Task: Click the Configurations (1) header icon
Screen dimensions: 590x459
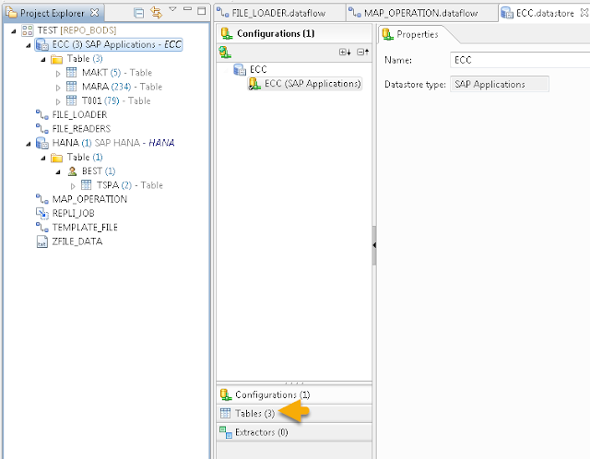Action: 226,34
